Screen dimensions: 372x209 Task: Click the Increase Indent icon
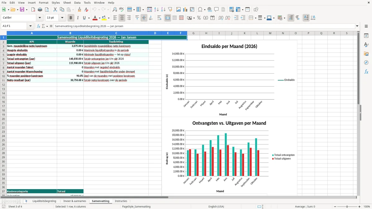tap(236, 18)
